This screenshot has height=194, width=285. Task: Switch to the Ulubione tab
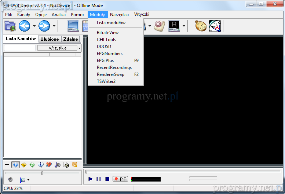click(50, 39)
